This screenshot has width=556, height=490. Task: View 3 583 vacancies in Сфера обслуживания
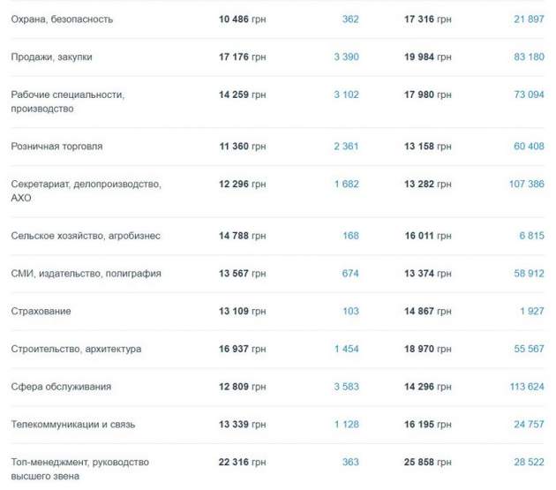click(x=346, y=387)
